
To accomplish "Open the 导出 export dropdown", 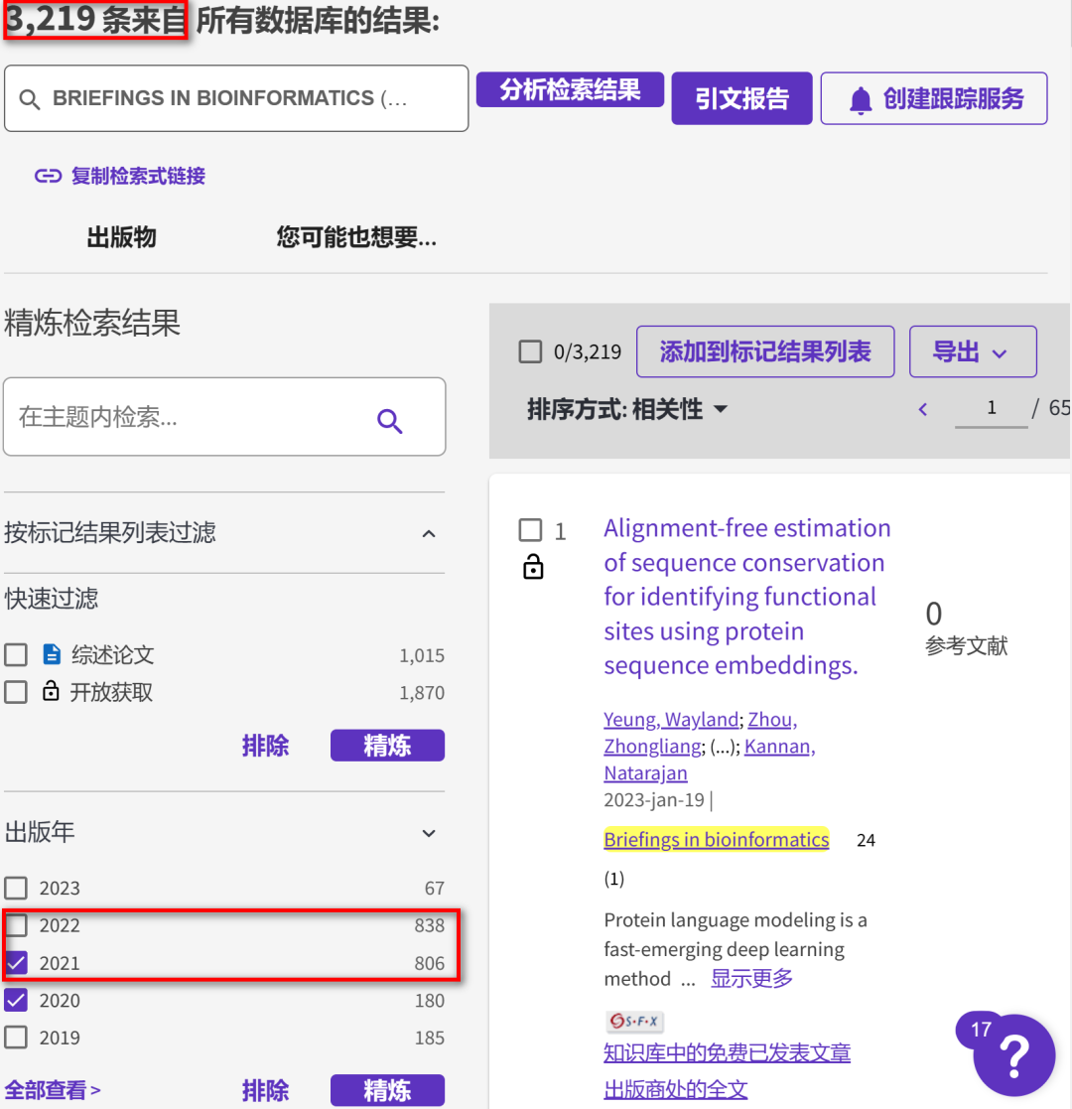I will click(973, 350).
